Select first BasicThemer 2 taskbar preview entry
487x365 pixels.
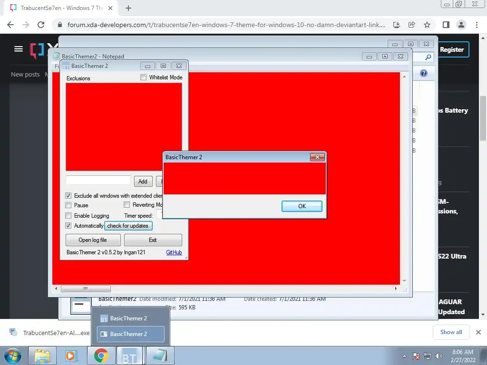pyautogui.click(x=131, y=318)
